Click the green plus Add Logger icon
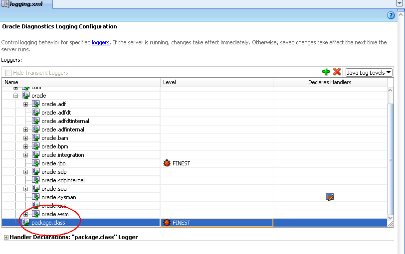This screenshot has width=405, height=254. (326, 72)
